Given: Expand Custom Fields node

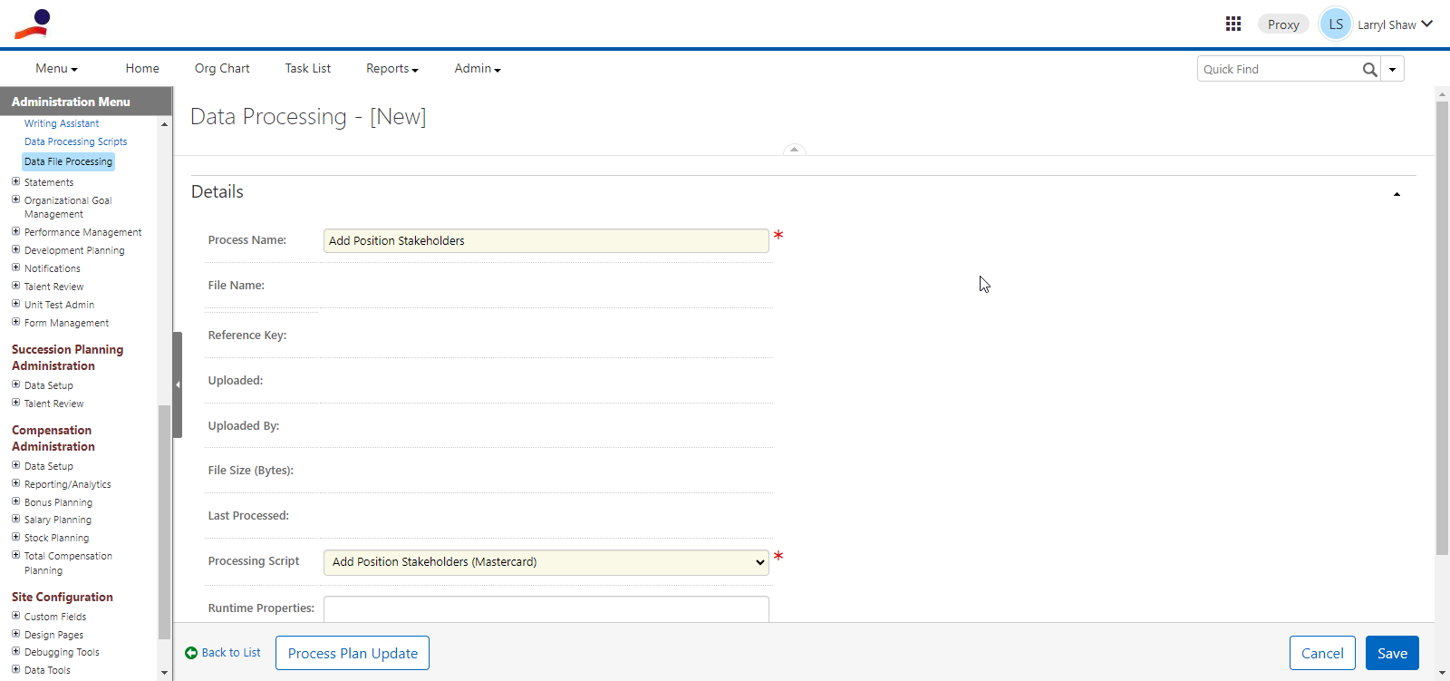Looking at the screenshot, I should 15,616.
